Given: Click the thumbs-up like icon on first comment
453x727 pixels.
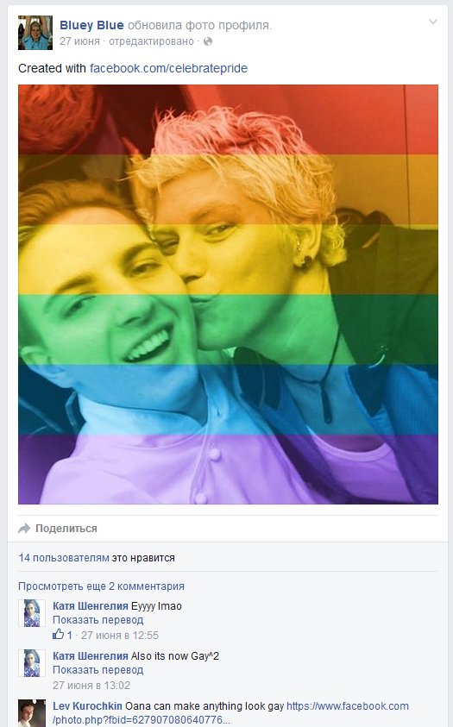Looking at the screenshot, I should click(x=59, y=634).
